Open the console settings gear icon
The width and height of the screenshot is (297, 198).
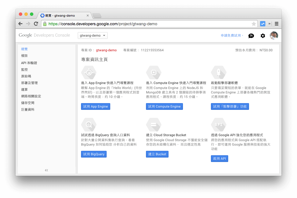pyautogui.click(x=263, y=35)
